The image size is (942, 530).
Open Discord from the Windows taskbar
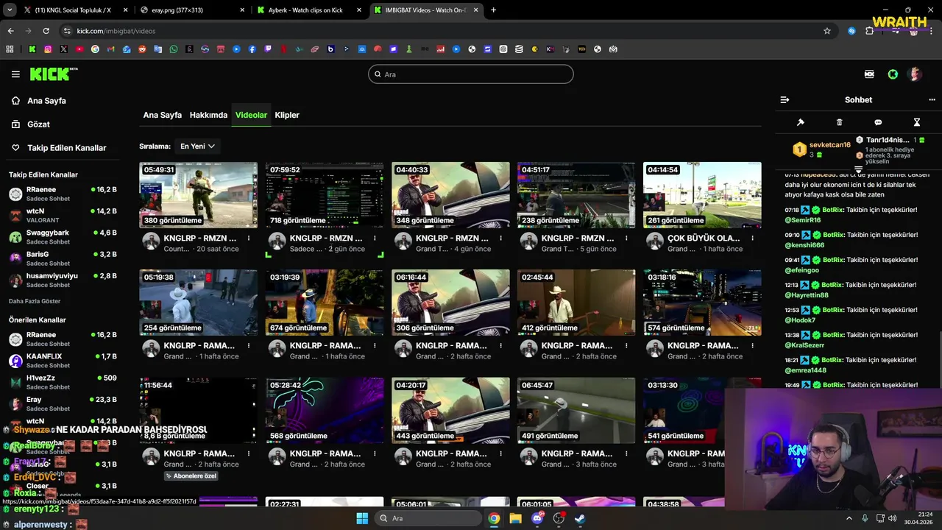pyautogui.click(x=537, y=518)
